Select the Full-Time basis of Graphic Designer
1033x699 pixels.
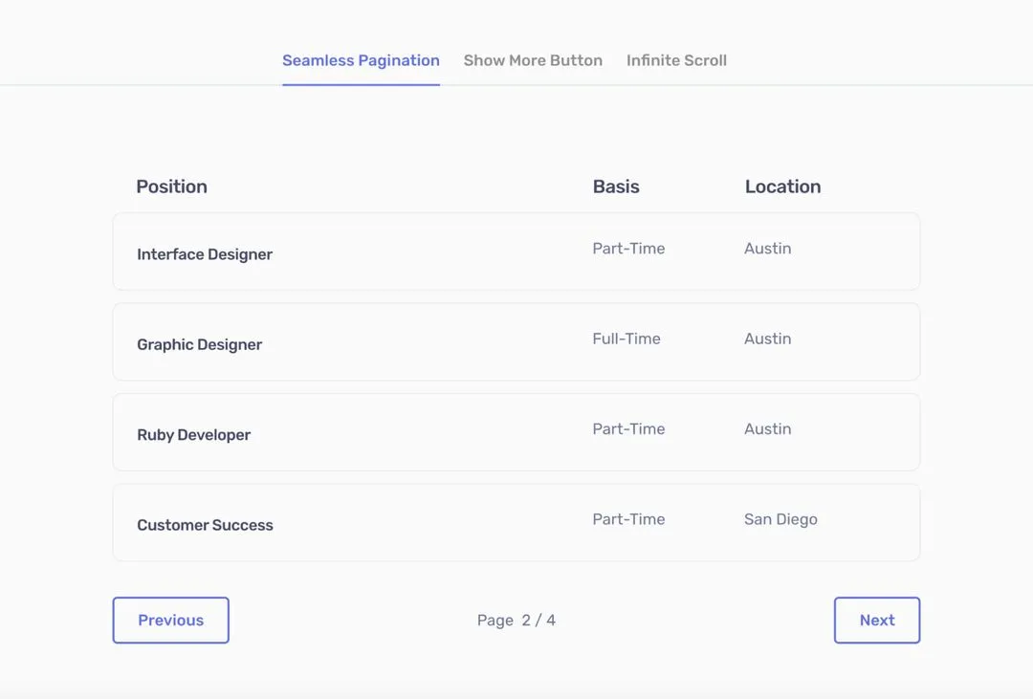[626, 338]
